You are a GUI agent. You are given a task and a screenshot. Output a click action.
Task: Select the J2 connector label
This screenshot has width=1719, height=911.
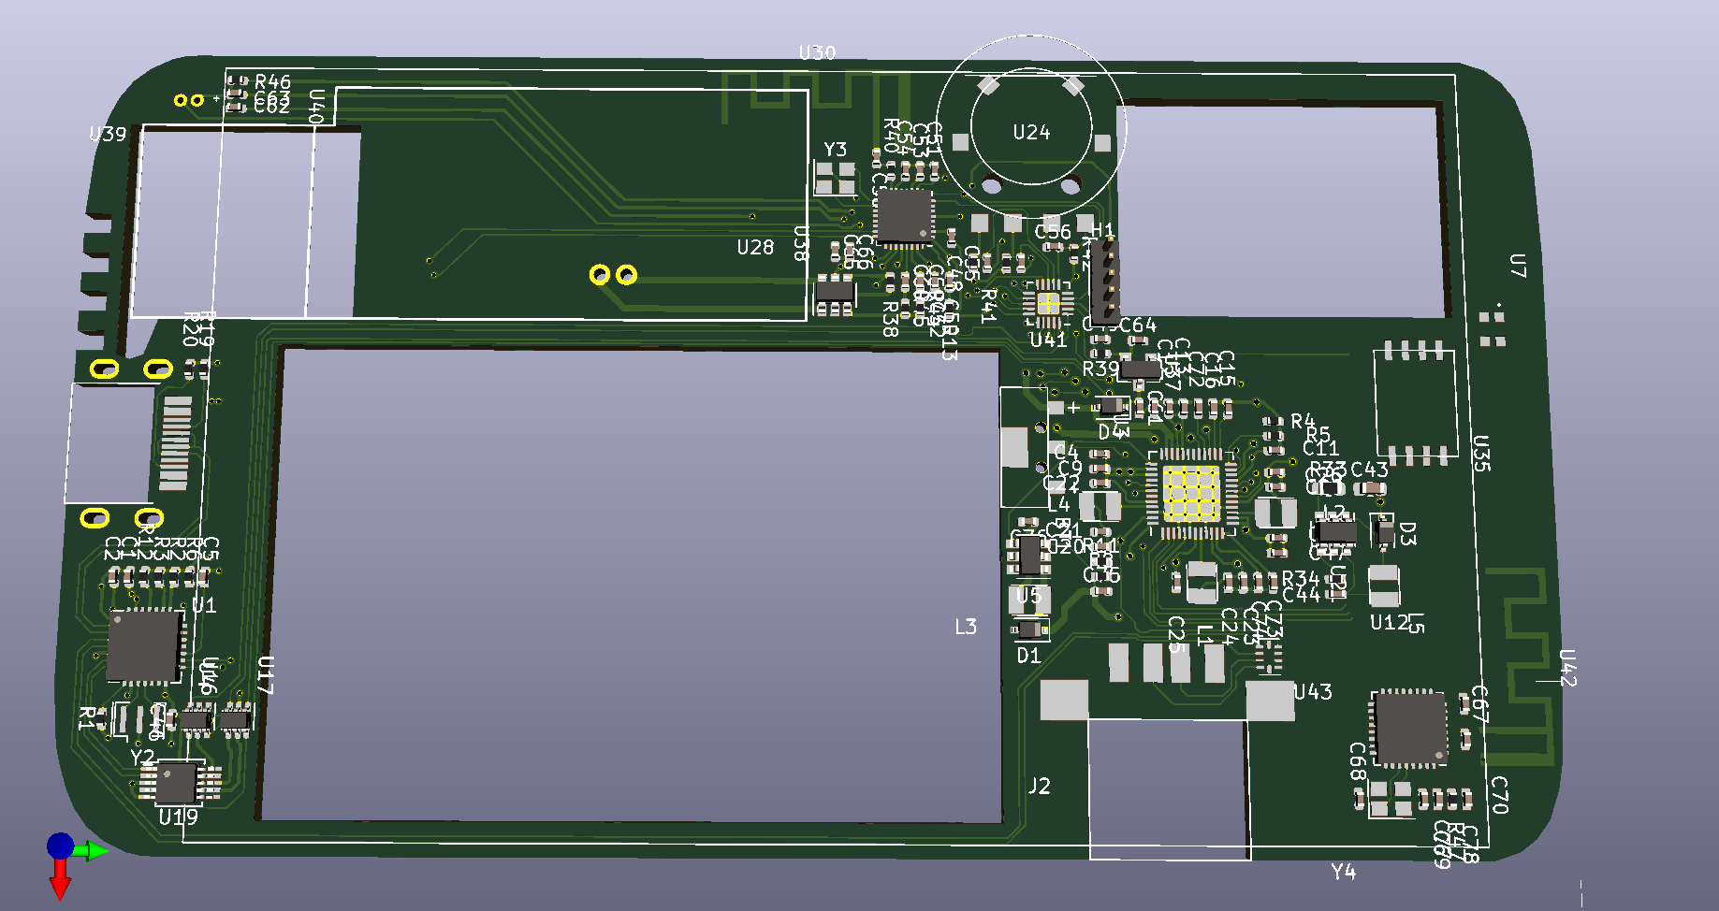tap(1040, 786)
